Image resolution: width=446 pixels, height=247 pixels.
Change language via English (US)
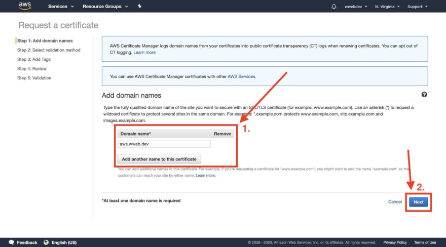pyautogui.click(x=64, y=242)
